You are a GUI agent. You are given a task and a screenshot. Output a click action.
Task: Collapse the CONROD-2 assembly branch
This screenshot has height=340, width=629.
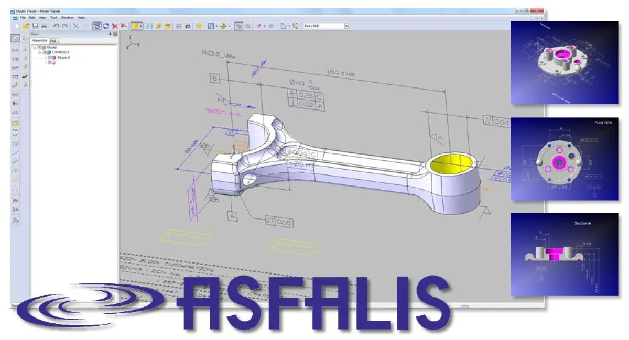40,52
